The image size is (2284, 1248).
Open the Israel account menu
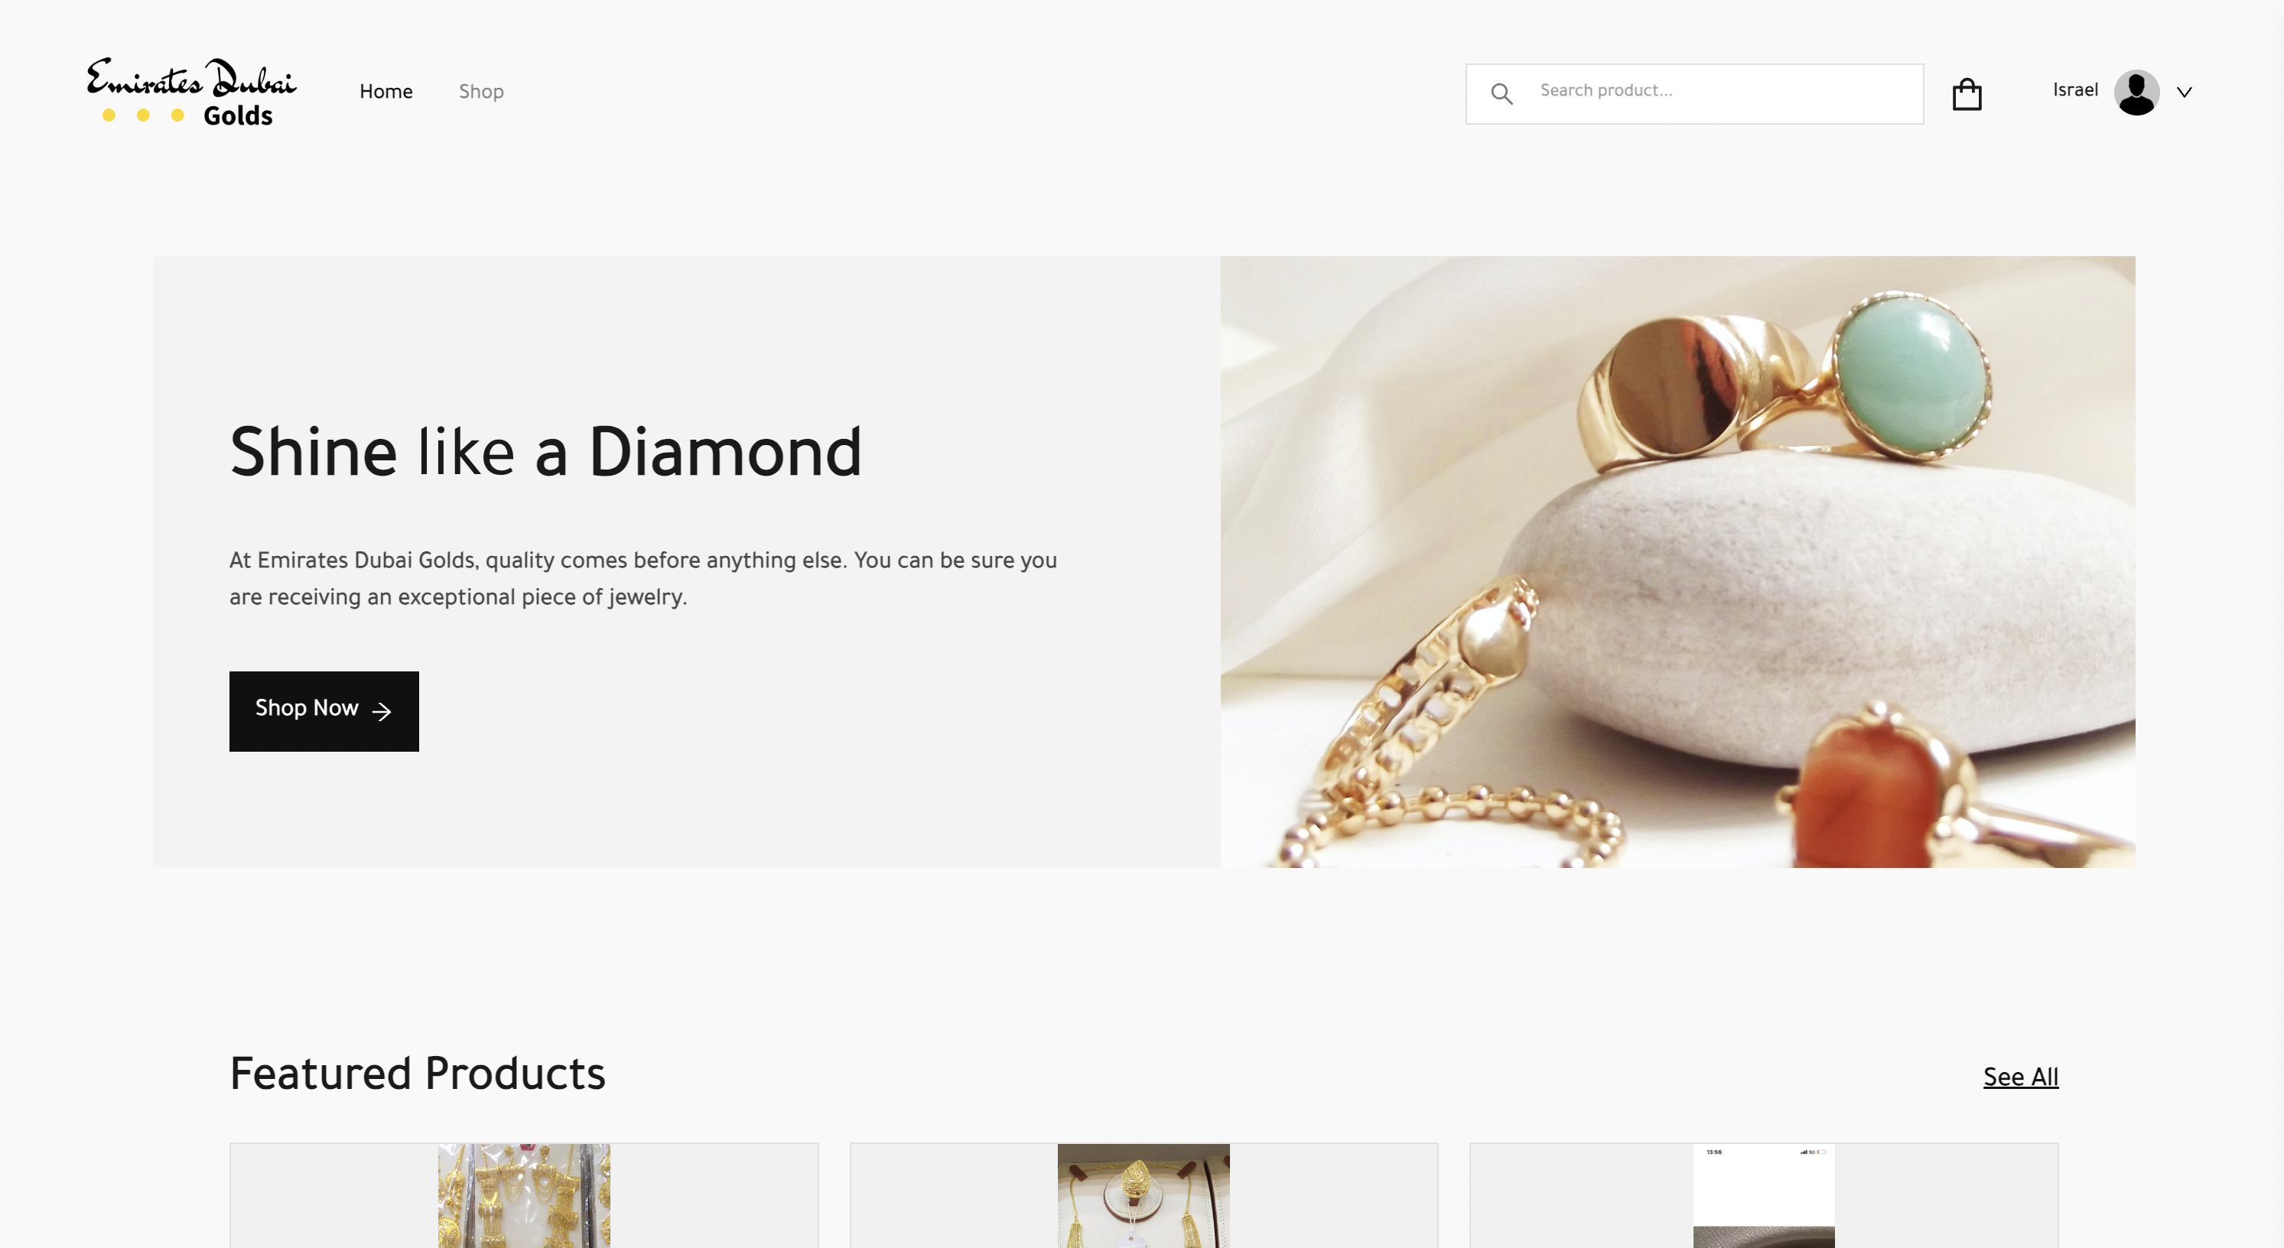click(2074, 90)
